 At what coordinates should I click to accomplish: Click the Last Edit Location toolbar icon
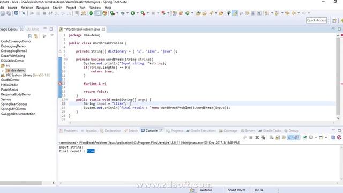click(x=287, y=13)
